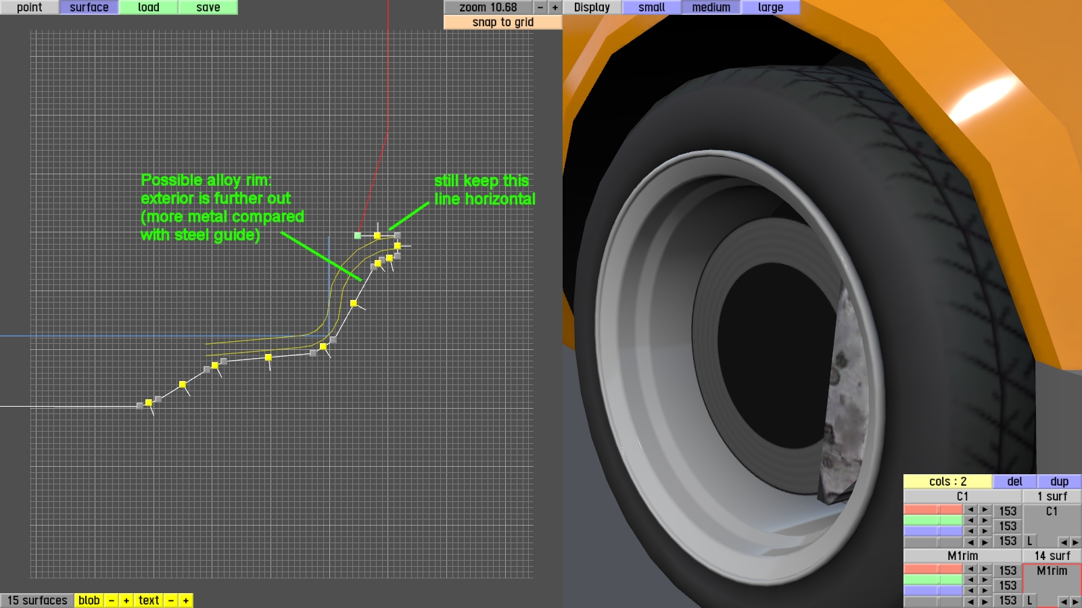This screenshot has width=1082, height=608.
Task: Toggle the L button for M1rim
Action: 1029,601
